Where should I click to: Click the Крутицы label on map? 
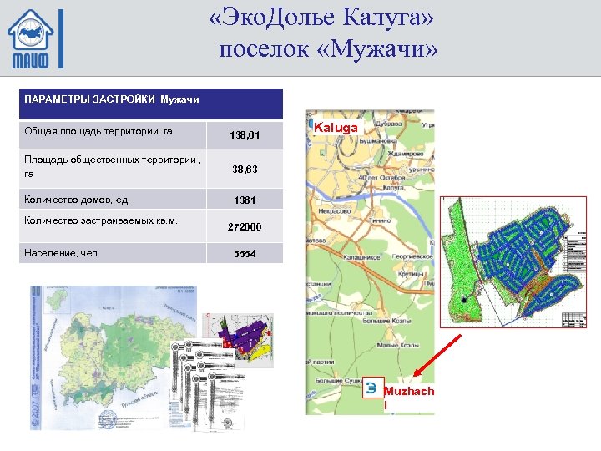(x=411, y=274)
